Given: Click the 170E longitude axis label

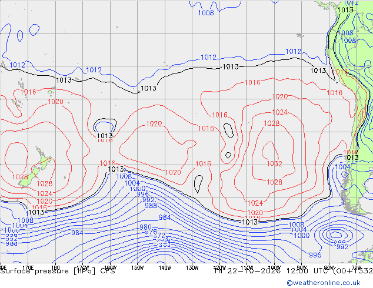Looking at the screenshot, I should (x=28, y=268).
